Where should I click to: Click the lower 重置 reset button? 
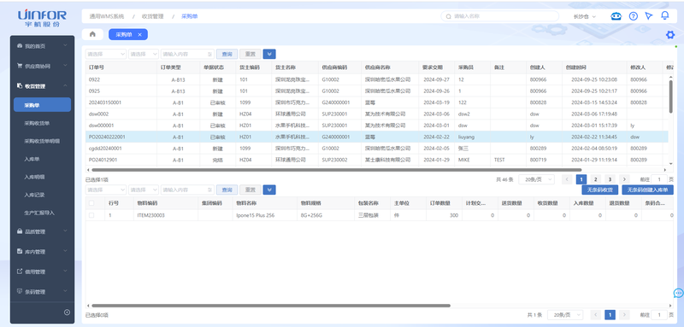(250, 190)
